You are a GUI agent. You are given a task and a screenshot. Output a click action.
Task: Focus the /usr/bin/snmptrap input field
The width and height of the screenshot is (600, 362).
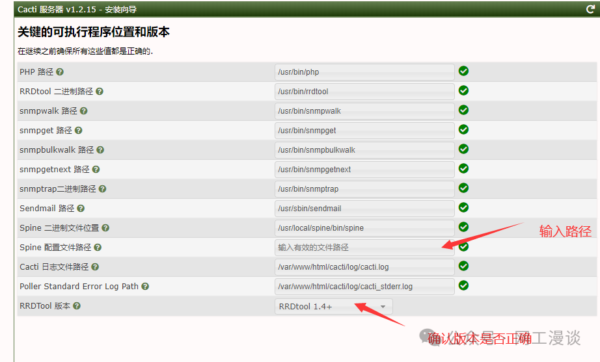coord(364,189)
